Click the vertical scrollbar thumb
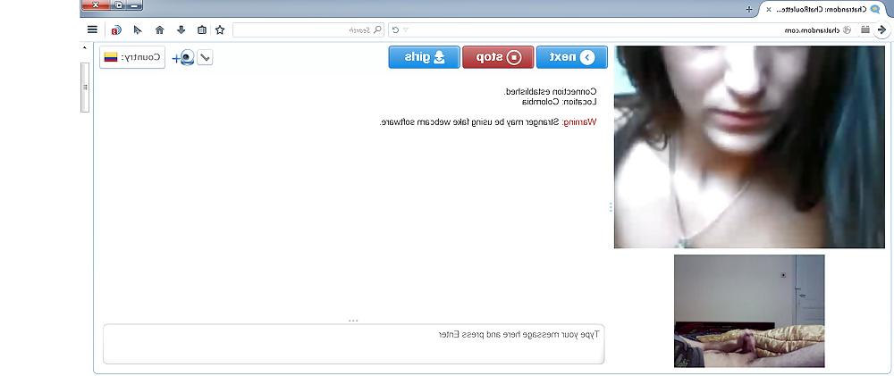The width and height of the screenshot is (894, 376). pyautogui.click(x=85, y=88)
